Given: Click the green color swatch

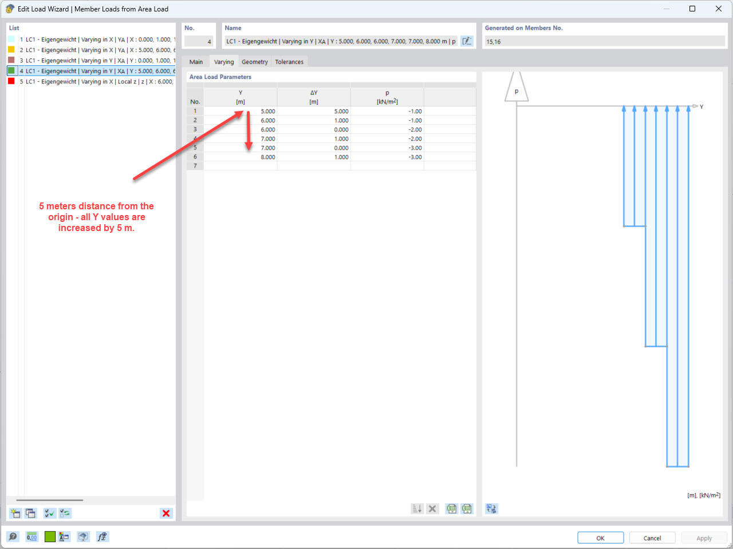Looking at the screenshot, I should pos(49,536).
